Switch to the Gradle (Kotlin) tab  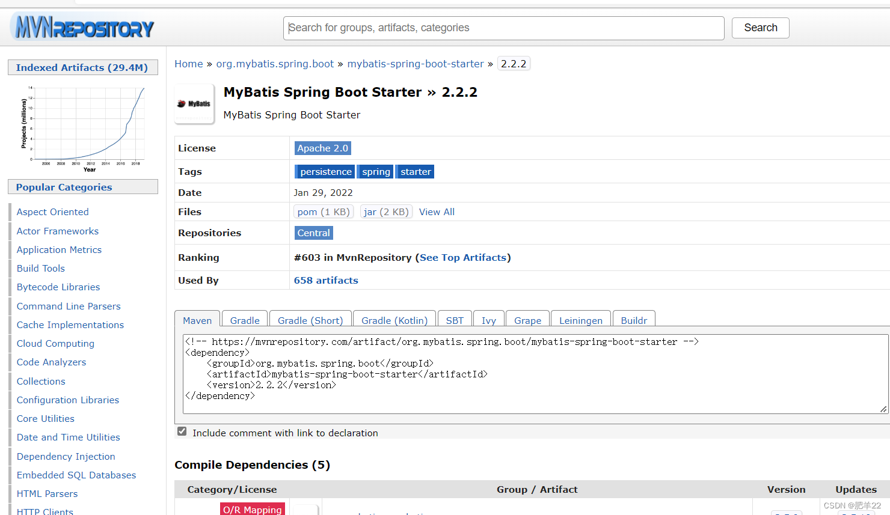[394, 320]
